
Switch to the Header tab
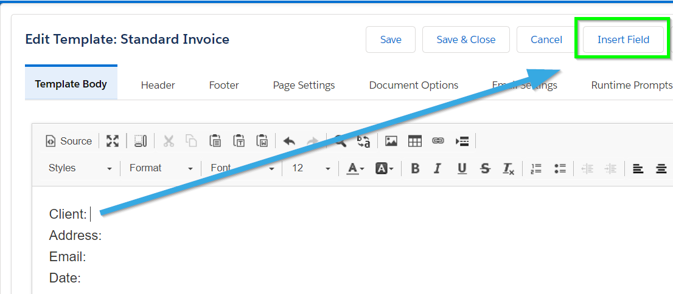pos(158,85)
